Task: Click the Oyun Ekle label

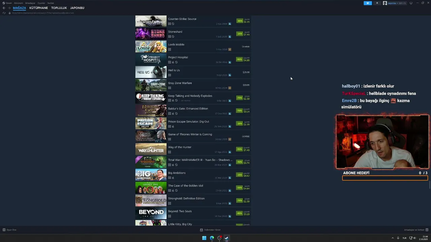Action: [x=11, y=230]
